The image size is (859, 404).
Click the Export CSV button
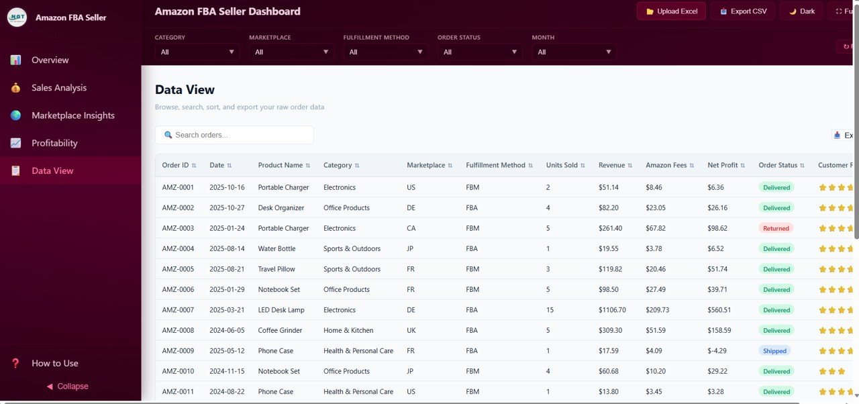tap(743, 11)
